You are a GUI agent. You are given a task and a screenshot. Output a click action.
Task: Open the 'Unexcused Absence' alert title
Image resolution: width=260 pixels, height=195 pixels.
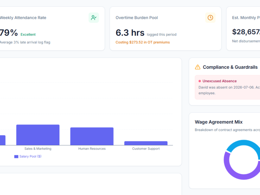[x=219, y=81]
